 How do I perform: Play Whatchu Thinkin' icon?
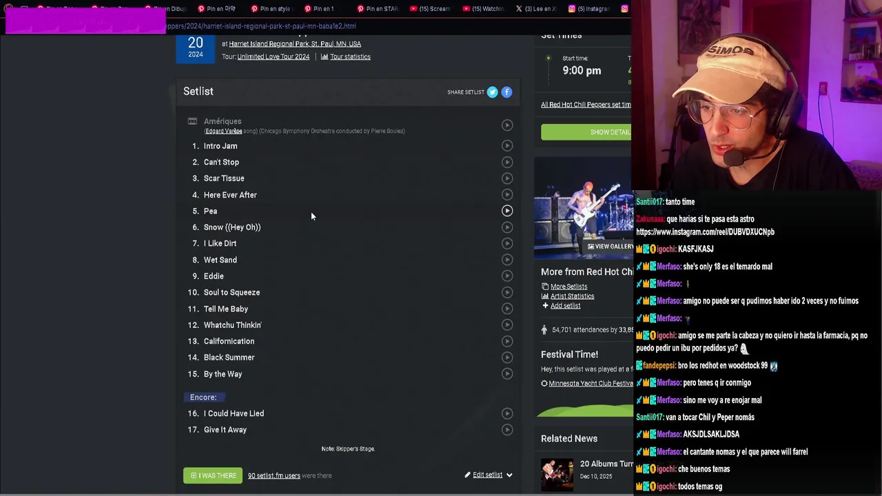pos(507,325)
